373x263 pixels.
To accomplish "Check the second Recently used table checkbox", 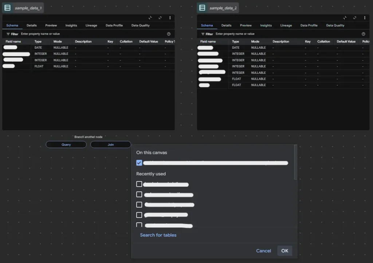I will click(x=139, y=194).
